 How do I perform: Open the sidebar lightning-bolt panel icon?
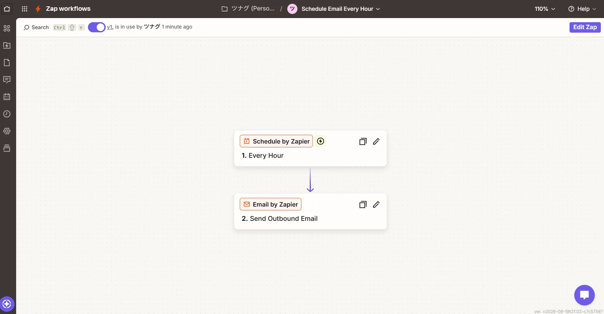[x=7, y=45]
